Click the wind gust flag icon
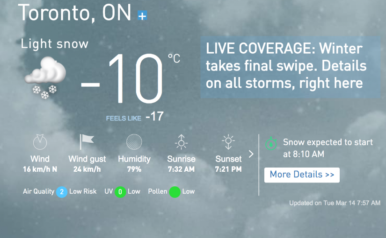Image resolution: width=386 pixels, height=238 pixels. click(87, 141)
